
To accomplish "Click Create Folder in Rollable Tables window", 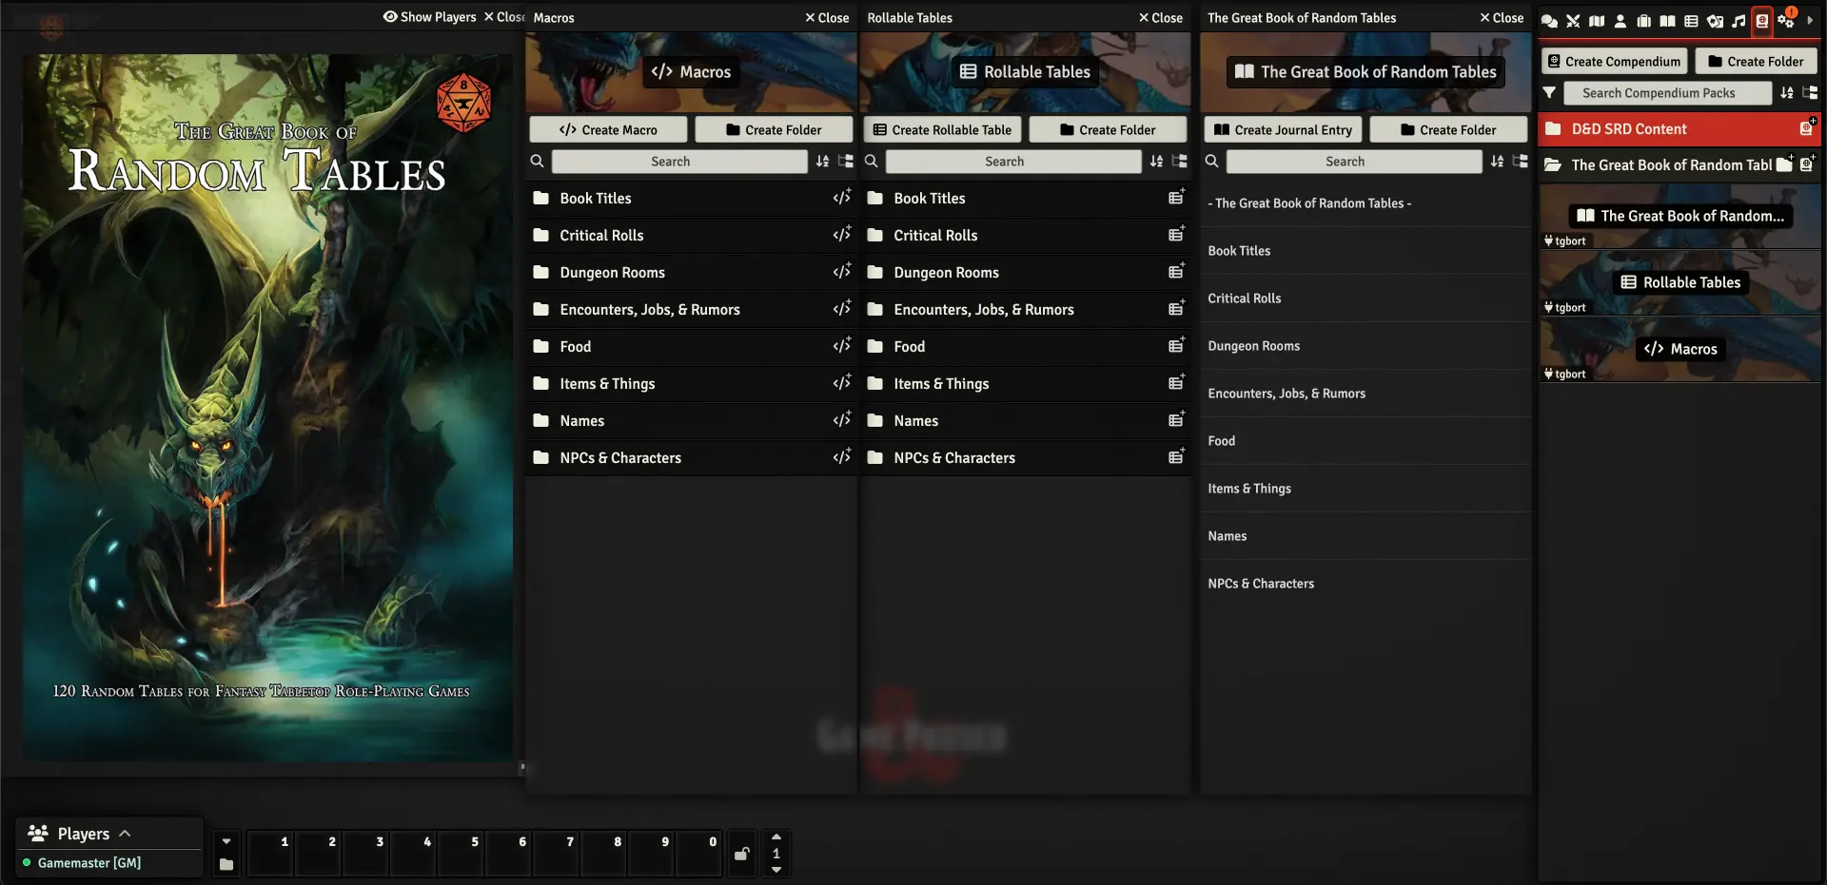I will click(x=1108, y=129).
